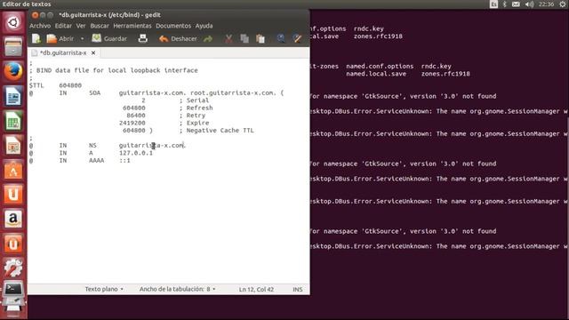The image size is (569, 320).
Task: Open search with the magnifier icon
Action: (281, 38)
